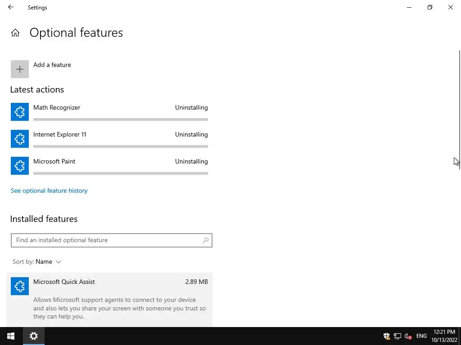This screenshot has height=345, width=461.
Task: Open Windows Security tray icon
Action: point(387,336)
